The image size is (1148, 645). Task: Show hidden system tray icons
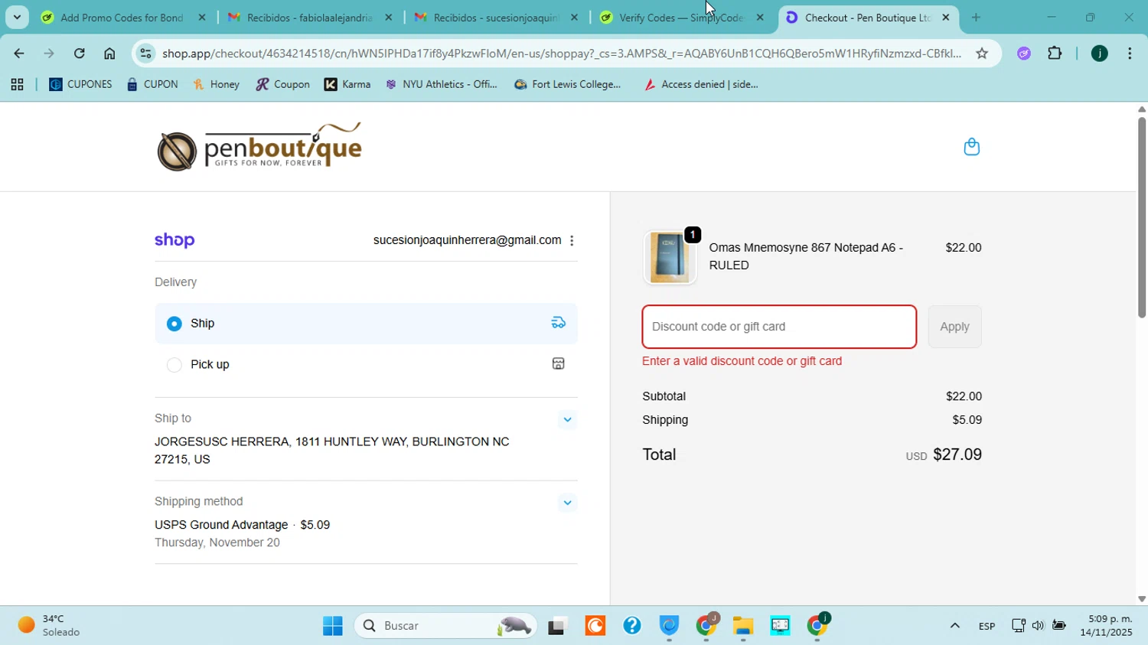point(954,626)
